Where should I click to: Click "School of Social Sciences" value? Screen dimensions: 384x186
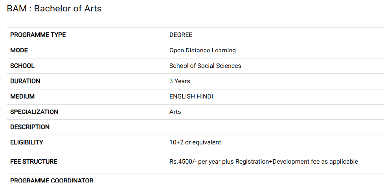tap(205, 66)
